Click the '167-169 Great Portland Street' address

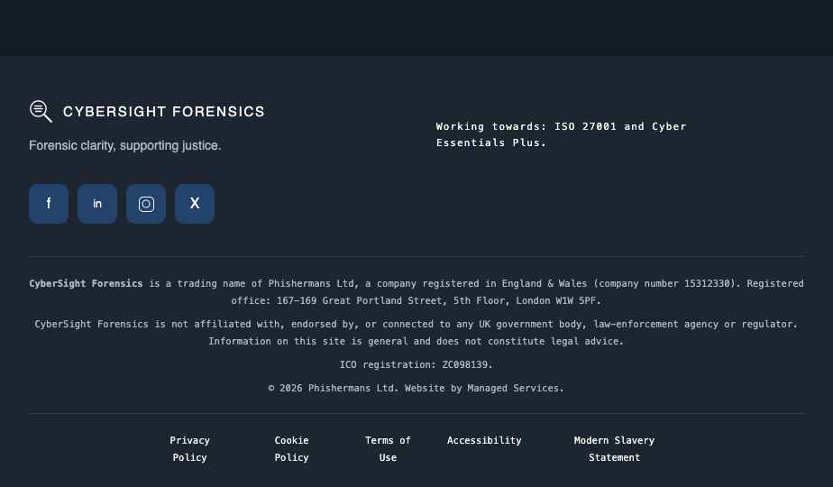[x=359, y=300]
